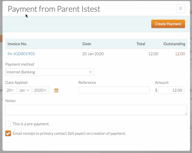192x153 pixels.
Task: Click the Invoice No. column header
Action: (17, 44)
